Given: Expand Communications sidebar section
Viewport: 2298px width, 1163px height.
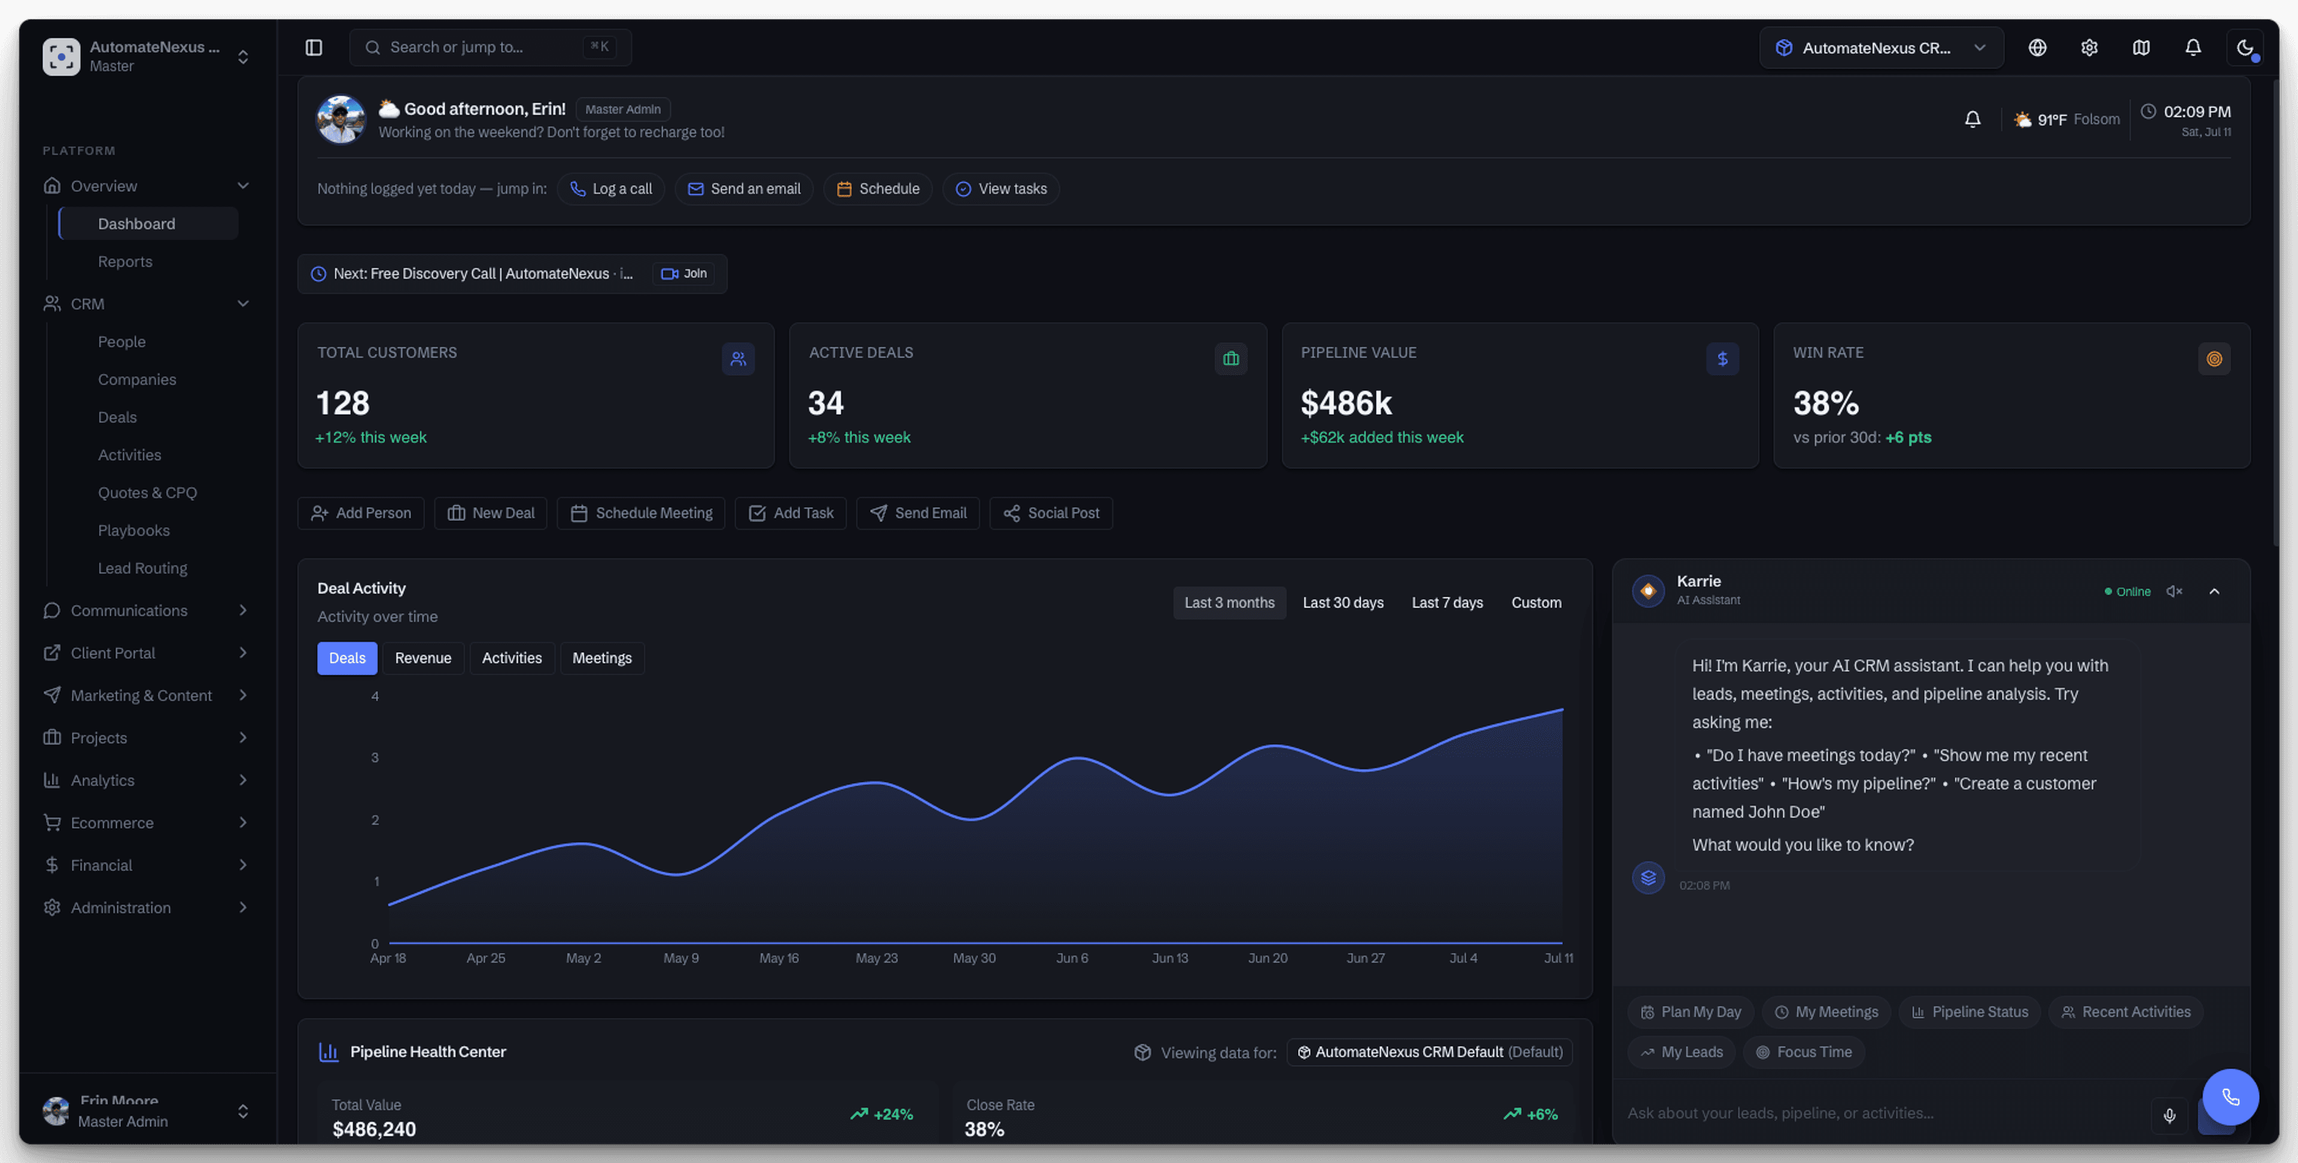Looking at the screenshot, I should [147, 611].
